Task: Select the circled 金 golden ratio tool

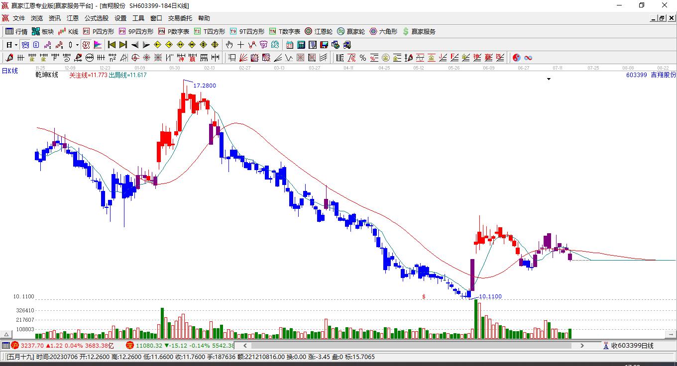Action: [386, 58]
